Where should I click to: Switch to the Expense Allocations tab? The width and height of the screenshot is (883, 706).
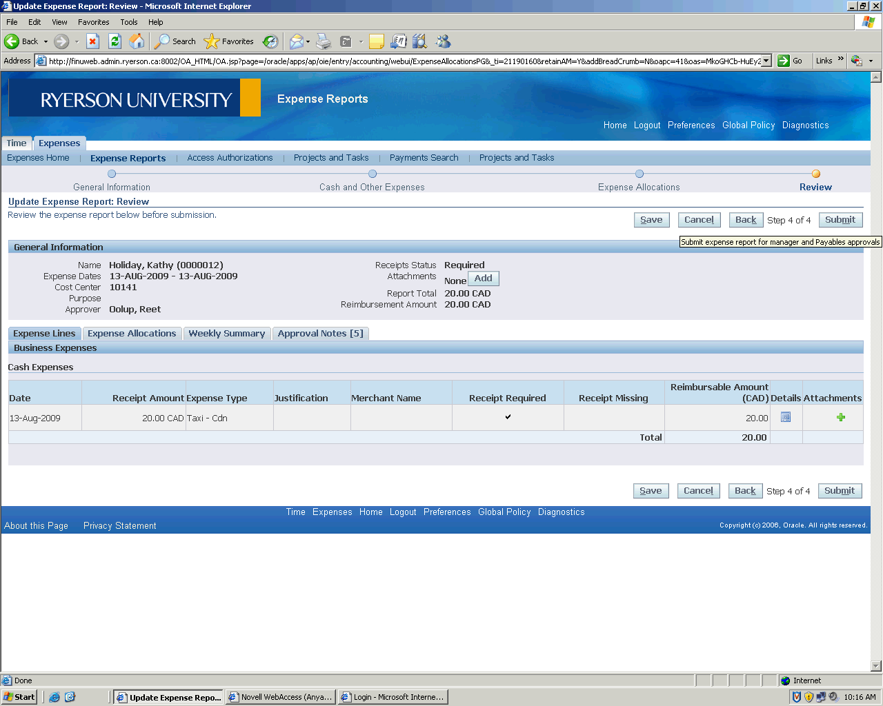132,334
